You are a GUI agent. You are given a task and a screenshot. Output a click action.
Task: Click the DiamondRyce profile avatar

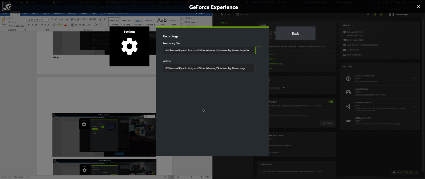pyautogui.click(x=392, y=14)
